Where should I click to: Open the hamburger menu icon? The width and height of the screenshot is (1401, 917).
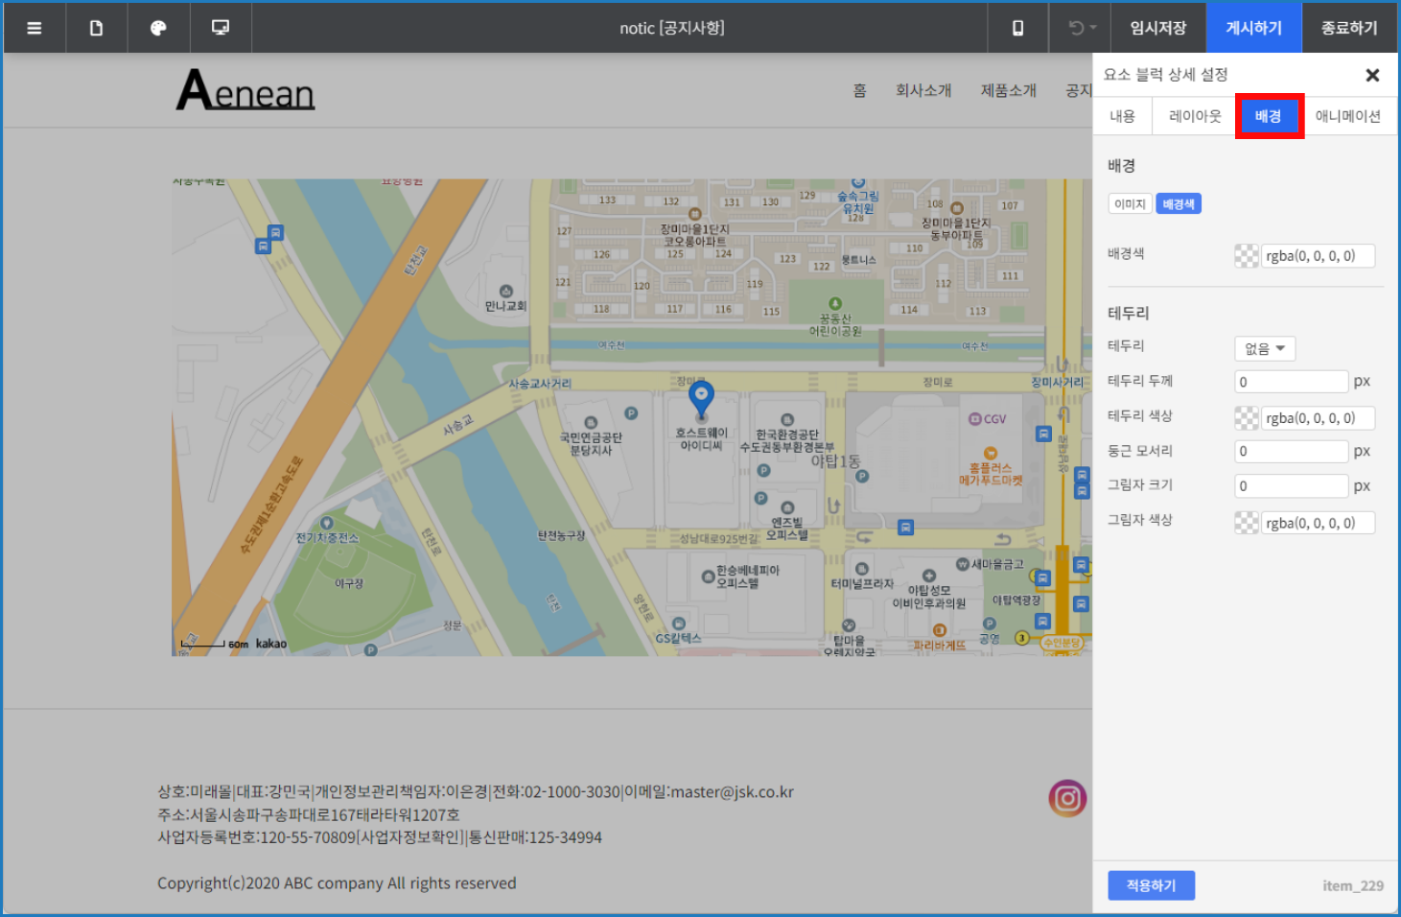[35, 28]
